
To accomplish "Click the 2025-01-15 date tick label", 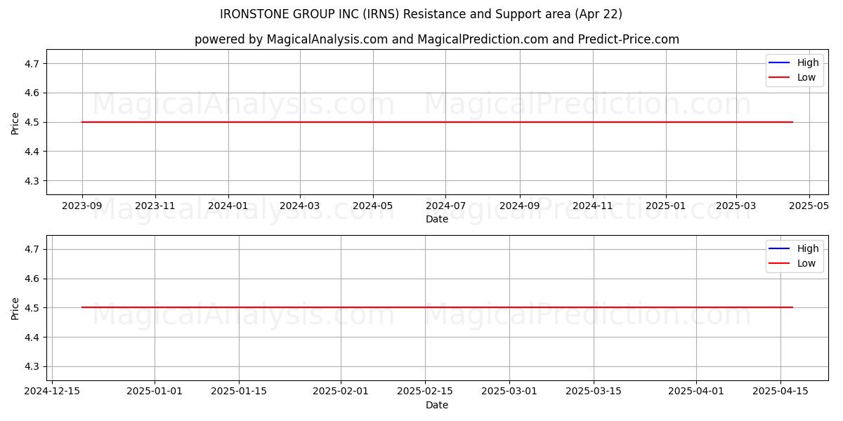I will (239, 392).
